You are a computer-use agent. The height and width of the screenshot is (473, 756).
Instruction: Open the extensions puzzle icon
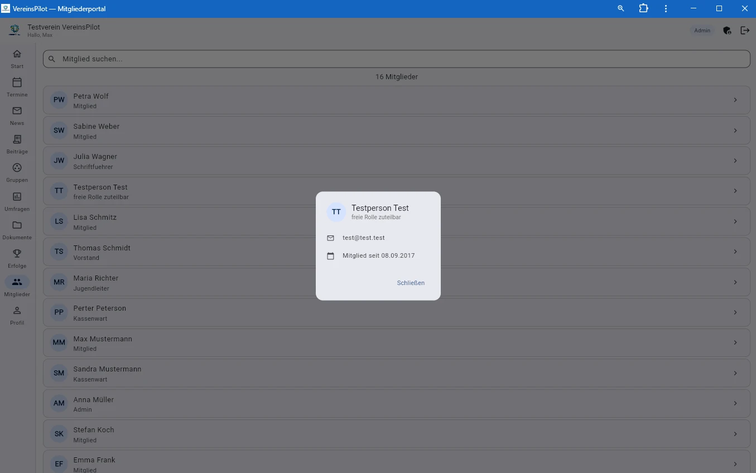point(643,9)
